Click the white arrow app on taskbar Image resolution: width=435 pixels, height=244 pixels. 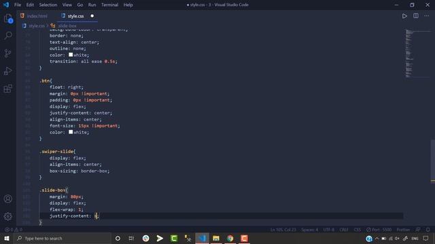point(160,238)
